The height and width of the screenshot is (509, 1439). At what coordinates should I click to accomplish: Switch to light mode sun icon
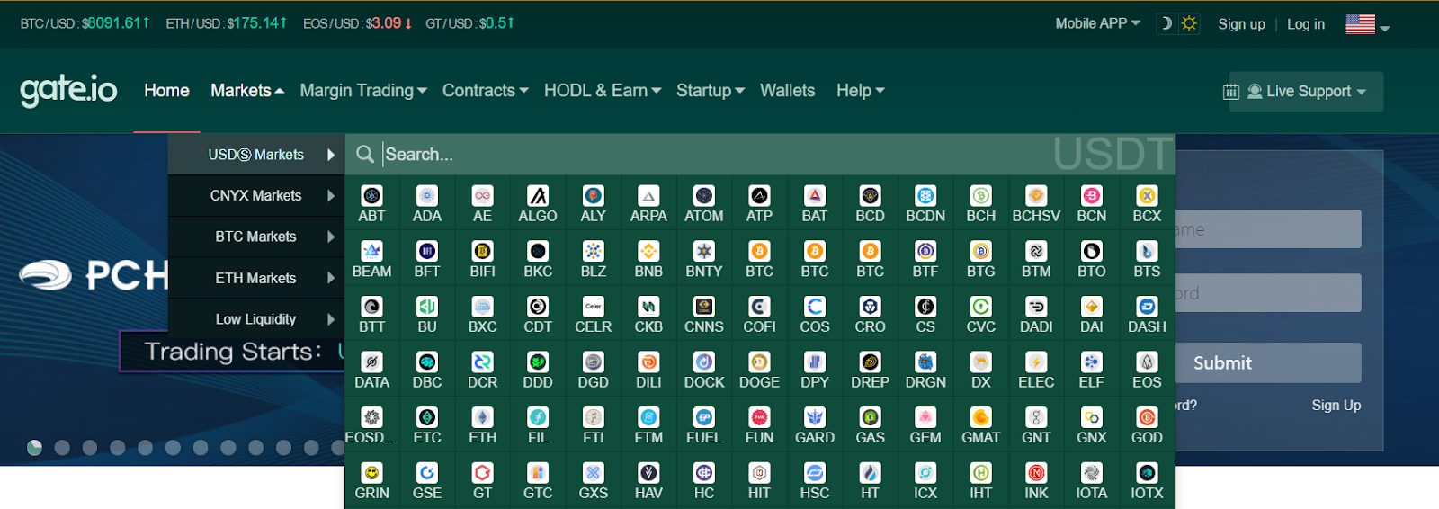point(1189,23)
